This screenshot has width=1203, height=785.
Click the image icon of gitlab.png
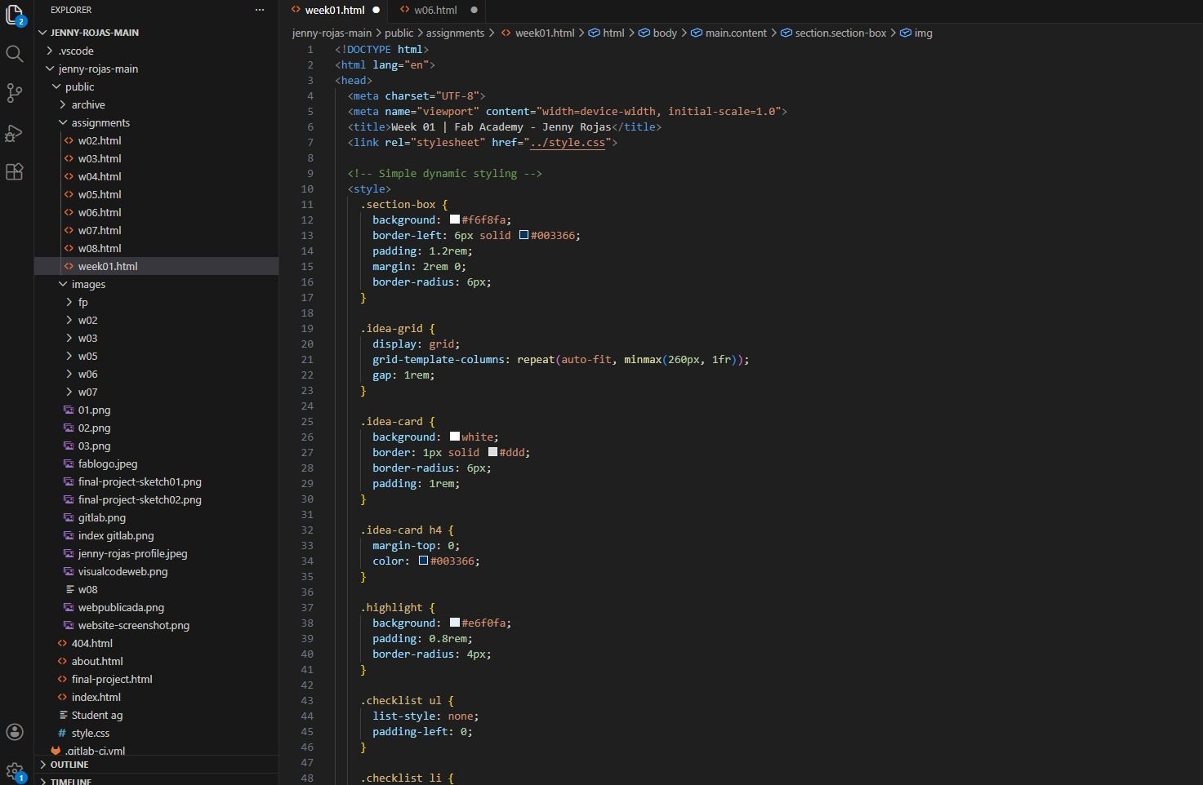pyautogui.click(x=69, y=517)
